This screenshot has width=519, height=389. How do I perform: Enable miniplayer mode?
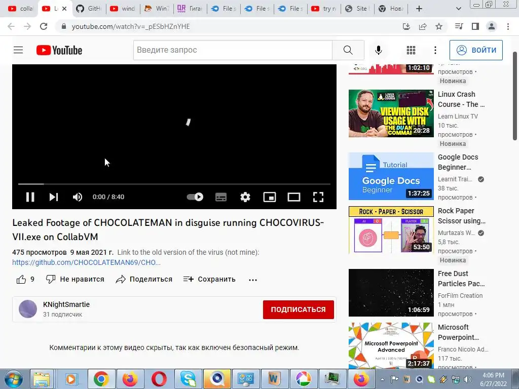click(270, 197)
